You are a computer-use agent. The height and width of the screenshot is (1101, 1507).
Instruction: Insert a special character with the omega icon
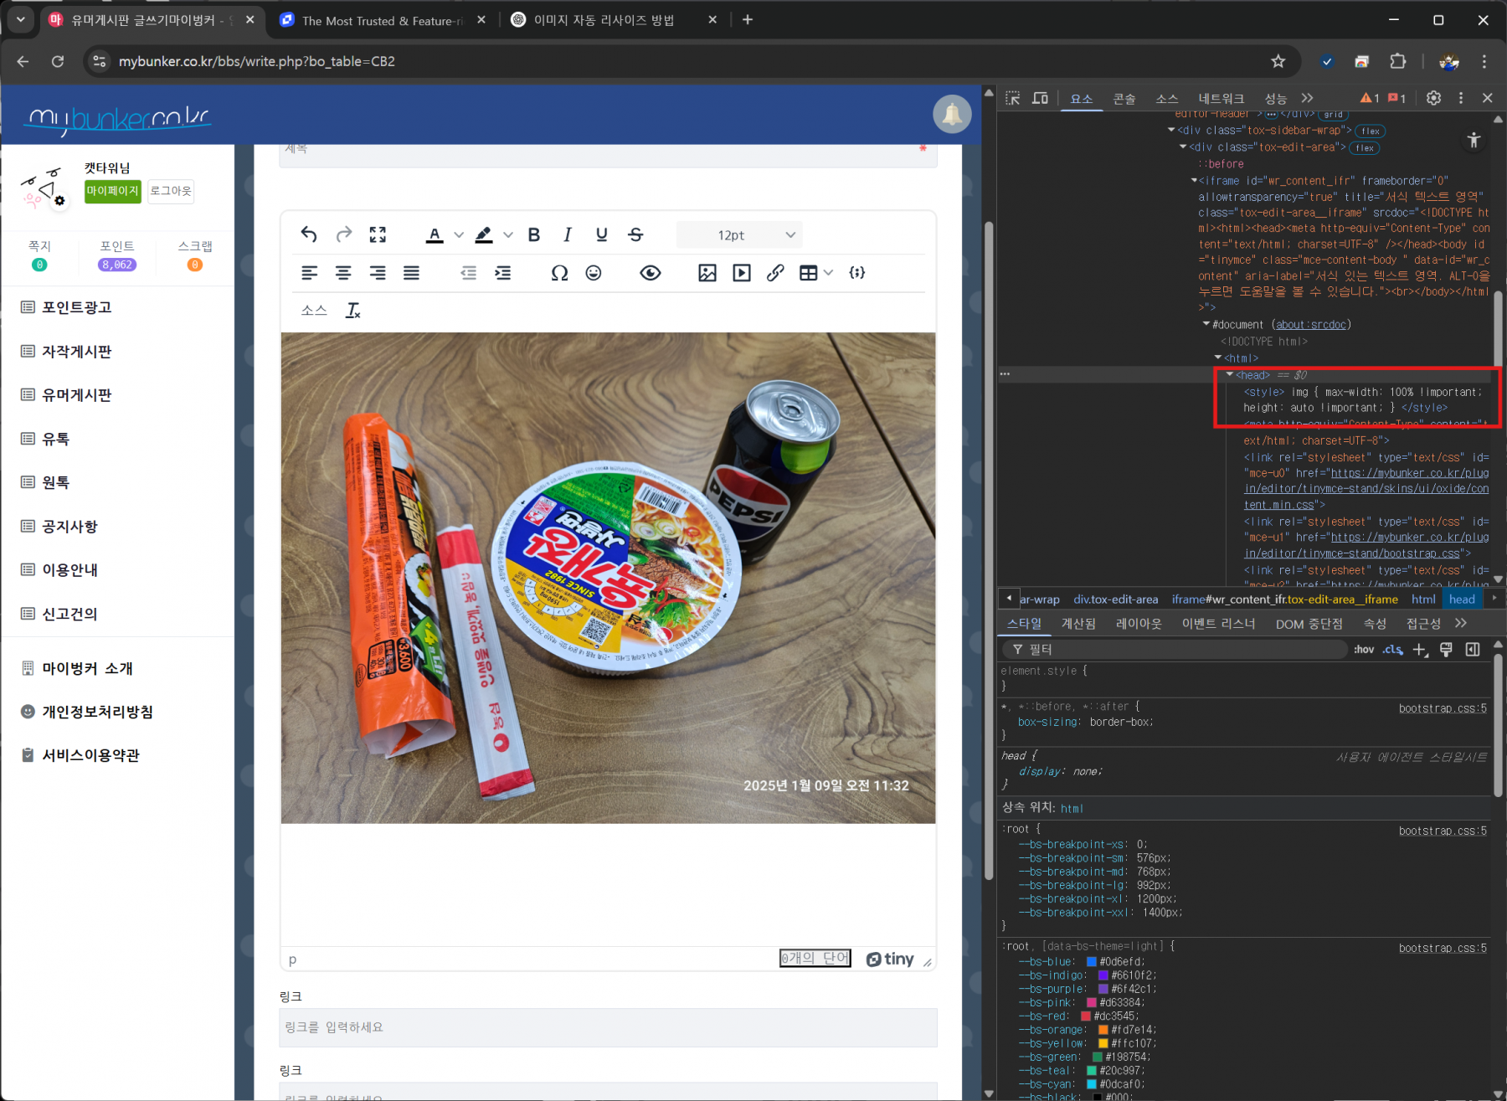[x=559, y=273]
